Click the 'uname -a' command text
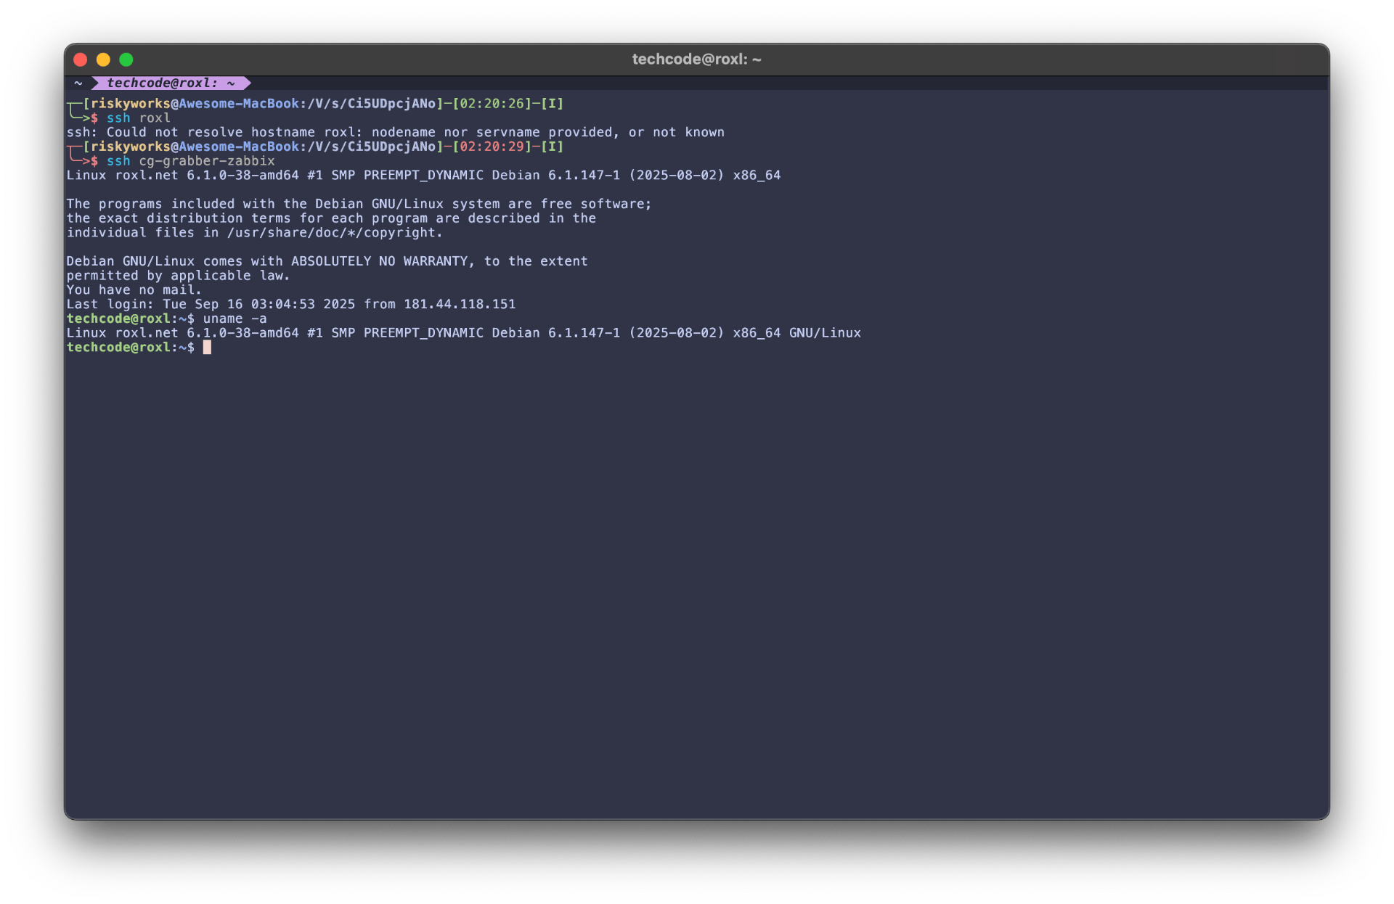The width and height of the screenshot is (1394, 904). click(235, 319)
